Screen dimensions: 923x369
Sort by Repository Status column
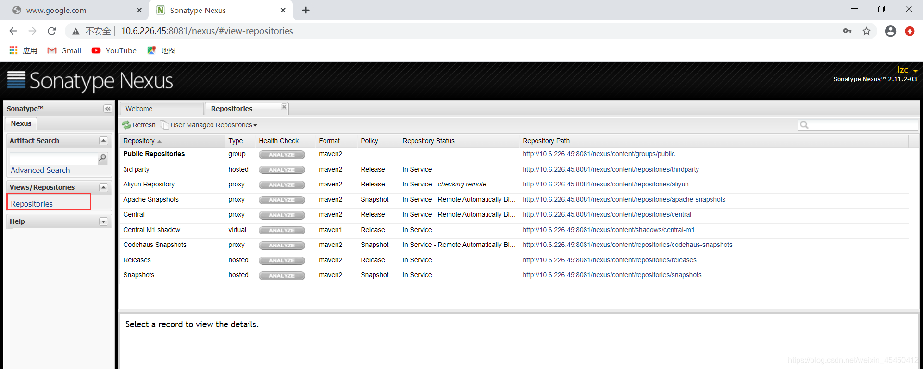pyautogui.click(x=459, y=141)
